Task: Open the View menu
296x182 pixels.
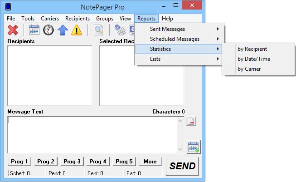Action: coord(125,19)
